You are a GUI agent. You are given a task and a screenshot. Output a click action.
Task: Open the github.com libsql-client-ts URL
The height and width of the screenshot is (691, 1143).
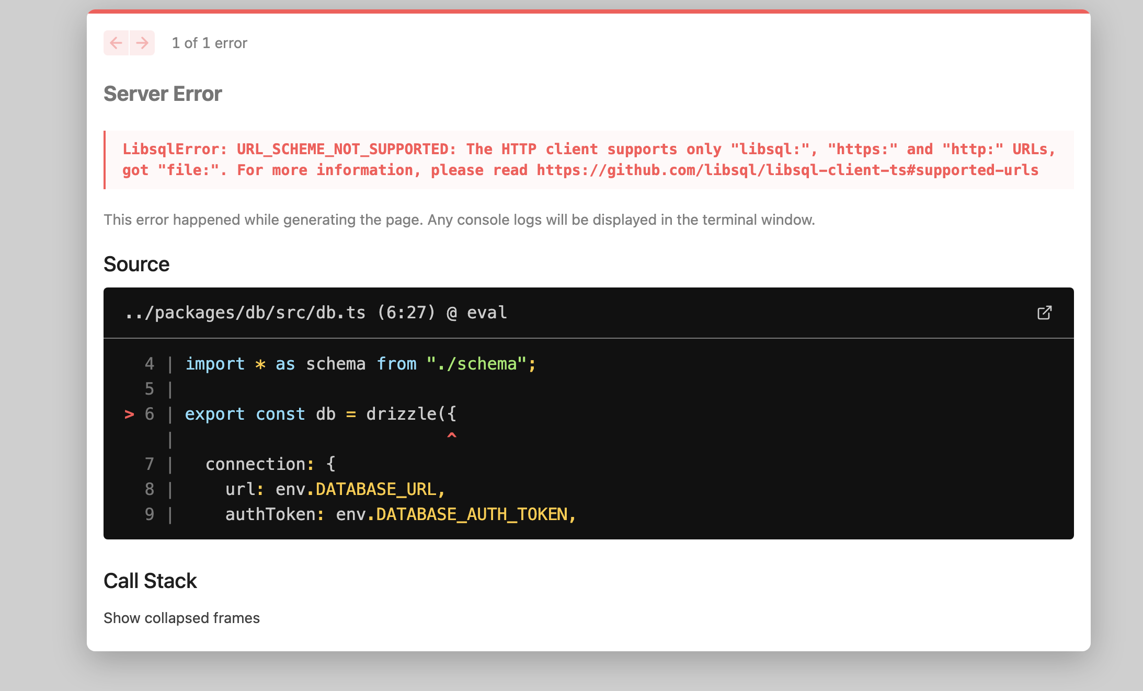pos(787,170)
